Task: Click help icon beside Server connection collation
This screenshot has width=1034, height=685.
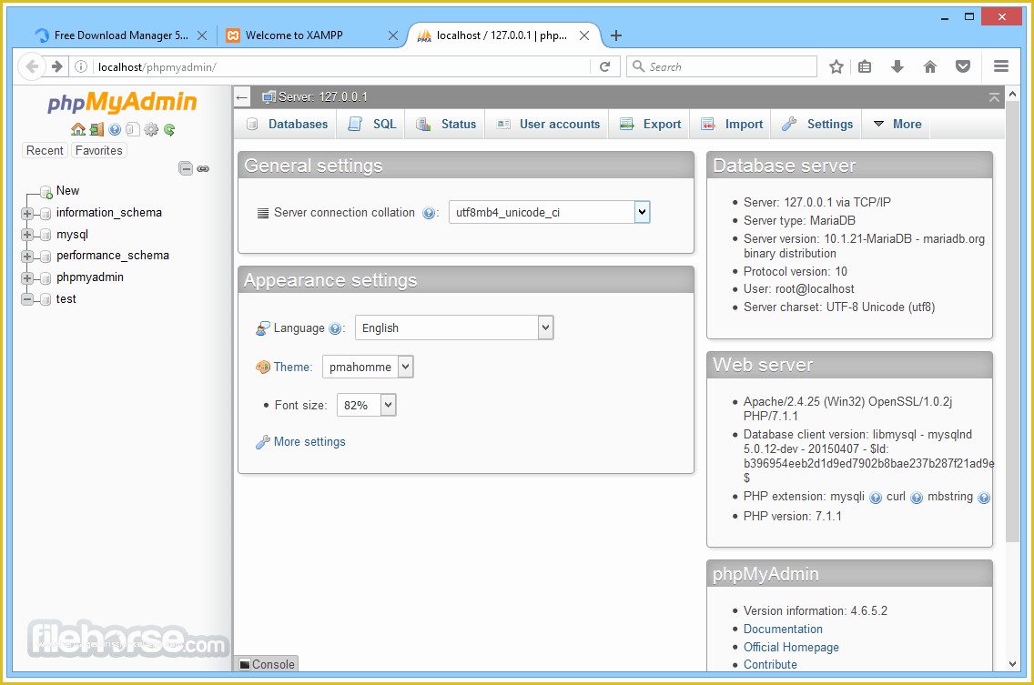Action: [429, 213]
